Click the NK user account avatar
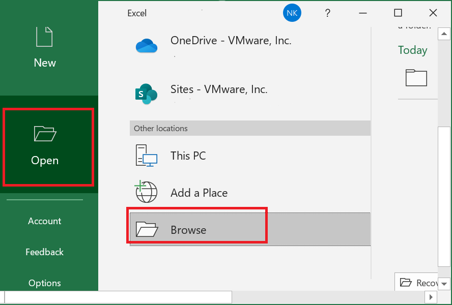This screenshot has width=452, height=305. [x=292, y=13]
